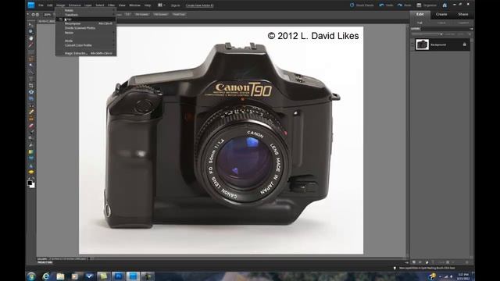Click the foreground color swatch
The height and width of the screenshot is (281, 500).
pos(30,183)
